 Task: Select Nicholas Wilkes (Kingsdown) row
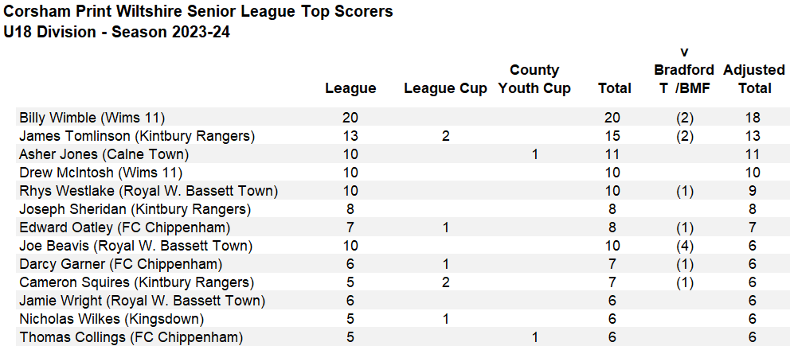coord(402,319)
